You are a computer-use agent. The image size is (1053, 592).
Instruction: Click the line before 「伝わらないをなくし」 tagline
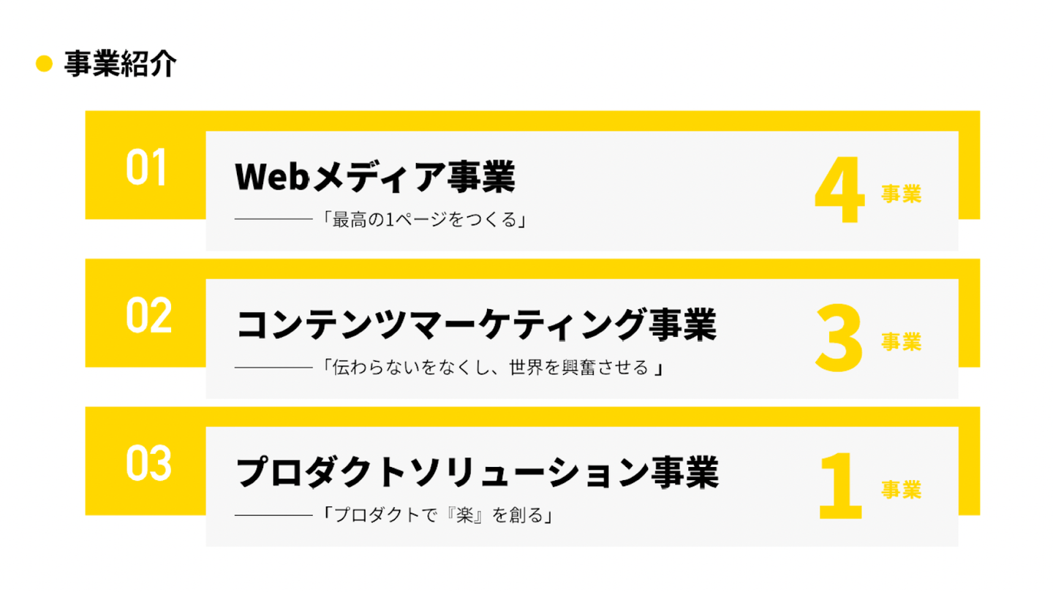(x=273, y=368)
